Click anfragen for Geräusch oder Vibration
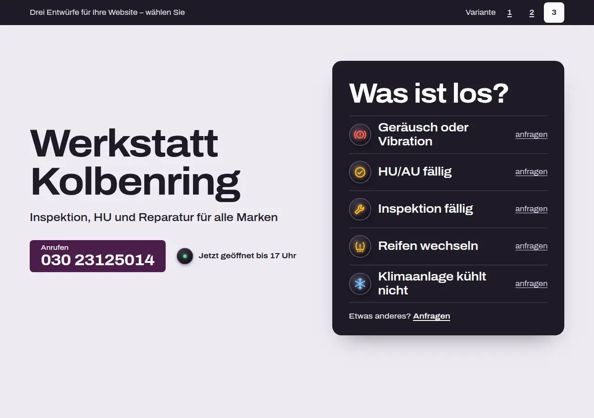This screenshot has width=594, height=418. click(x=531, y=135)
